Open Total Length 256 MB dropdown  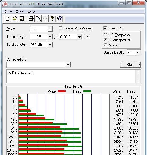[x=50, y=45]
